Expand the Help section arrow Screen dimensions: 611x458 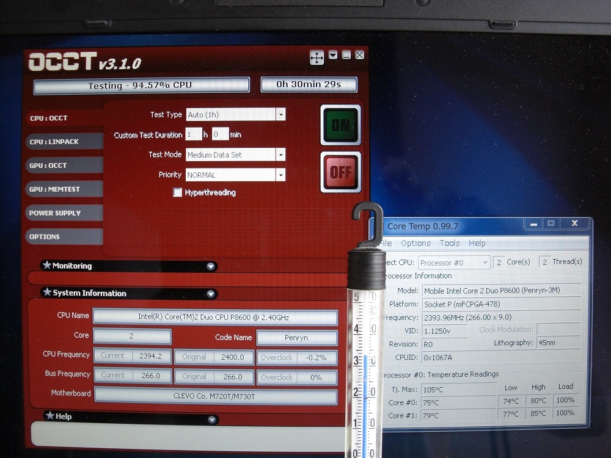tap(212, 420)
